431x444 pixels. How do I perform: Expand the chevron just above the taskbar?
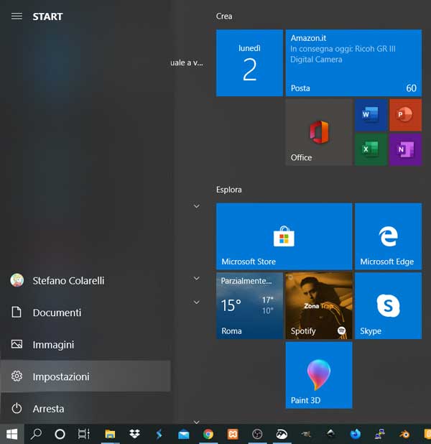pos(197,422)
